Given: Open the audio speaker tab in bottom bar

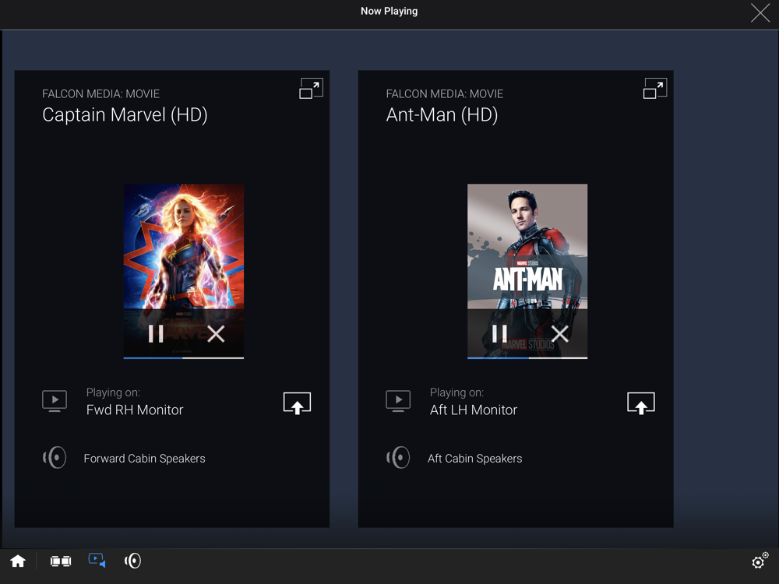Looking at the screenshot, I should [x=132, y=561].
